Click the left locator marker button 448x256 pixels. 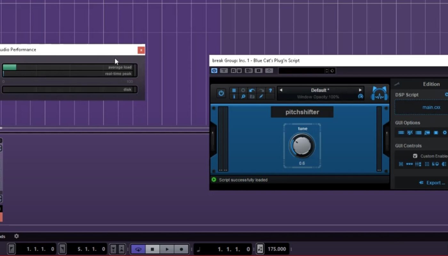click(x=12, y=249)
